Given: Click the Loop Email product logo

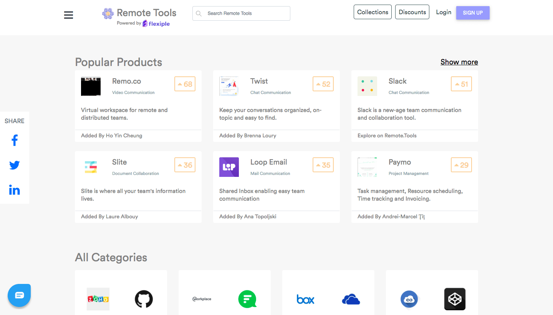Looking at the screenshot, I should [x=229, y=167].
